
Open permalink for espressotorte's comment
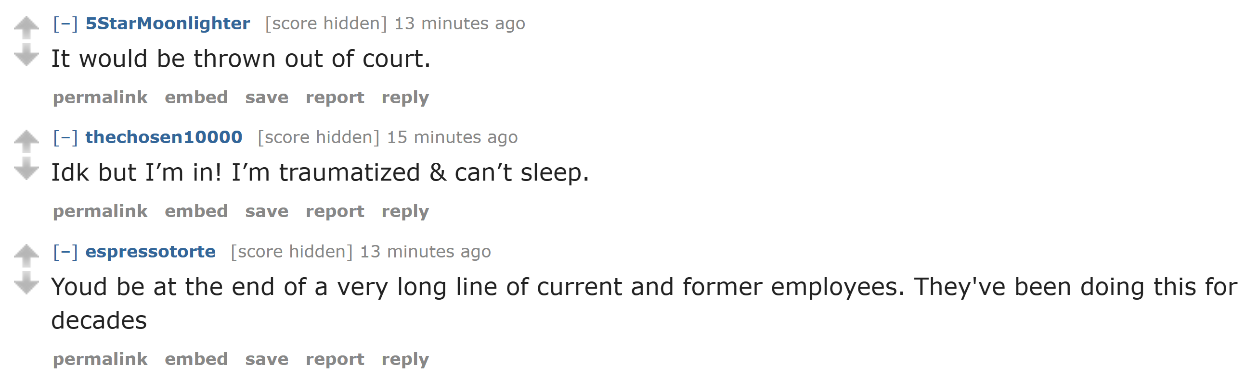pyautogui.click(x=100, y=360)
